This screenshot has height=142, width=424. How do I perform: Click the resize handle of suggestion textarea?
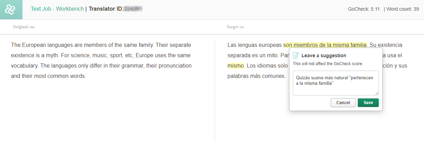point(377,93)
